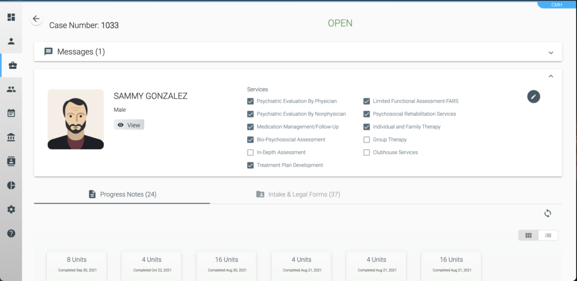Open the calendar sidebar icon
577x281 pixels.
pyautogui.click(x=11, y=113)
